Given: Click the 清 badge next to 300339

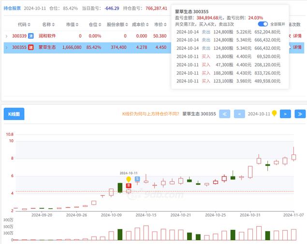Looking at the screenshot, I should pos(30,36).
